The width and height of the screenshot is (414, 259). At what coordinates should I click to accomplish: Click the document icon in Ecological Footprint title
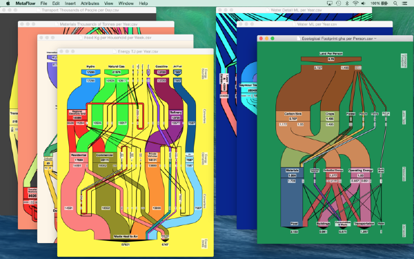(x=298, y=39)
